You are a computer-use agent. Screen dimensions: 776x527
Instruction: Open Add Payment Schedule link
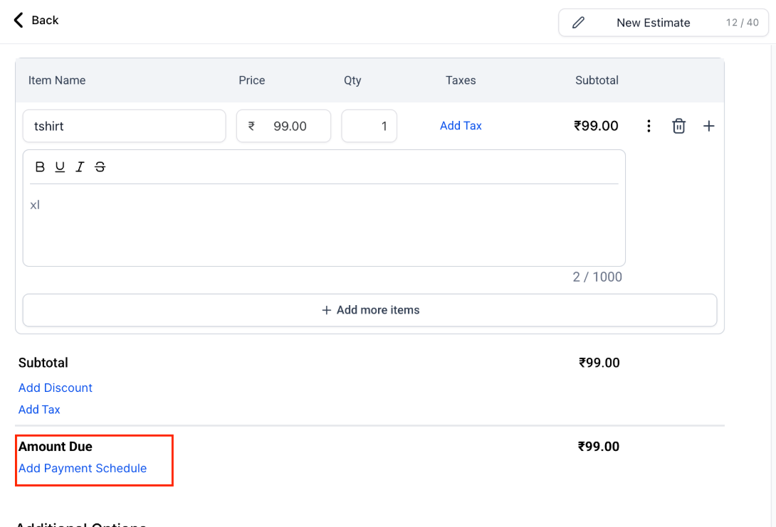click(x=83, y=468)
